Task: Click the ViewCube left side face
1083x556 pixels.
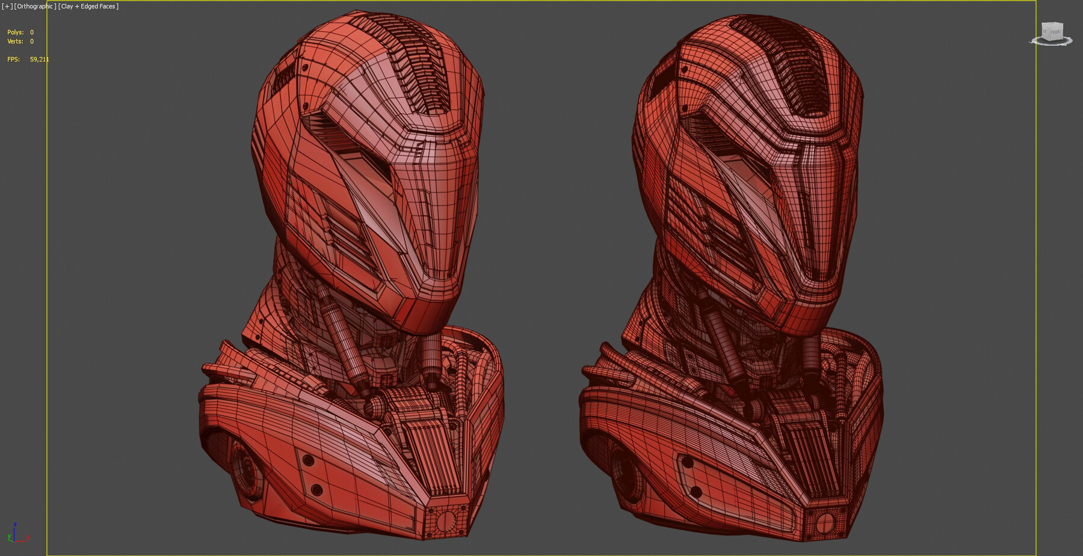Action: coord(1045,31)
